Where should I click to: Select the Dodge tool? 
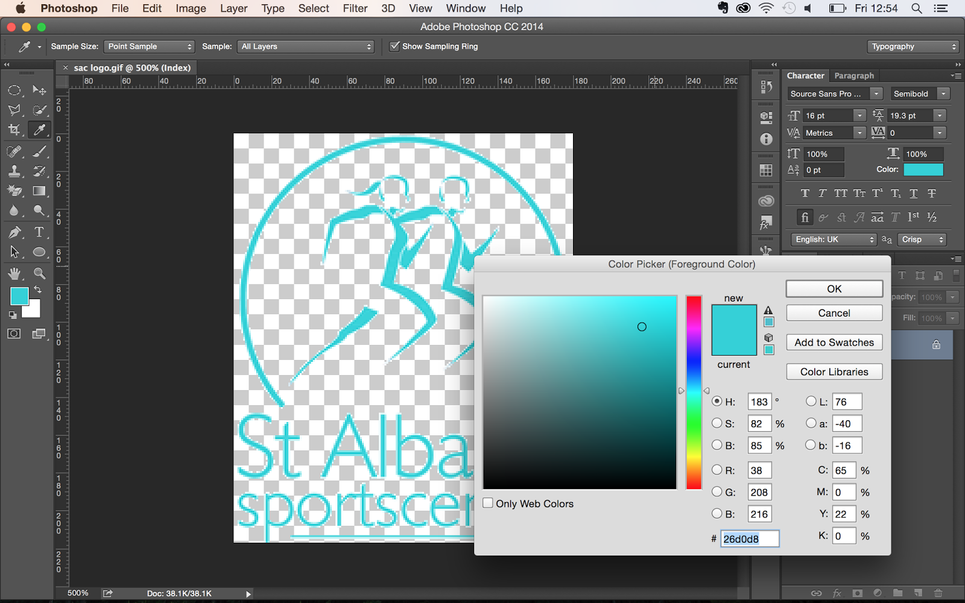tap(39, 210)
